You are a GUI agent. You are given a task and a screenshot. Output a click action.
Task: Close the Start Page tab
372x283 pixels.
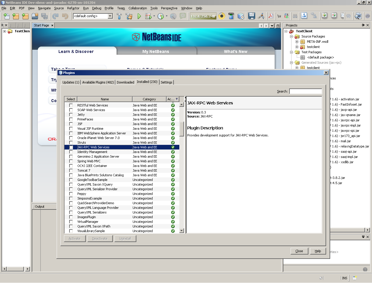[x=52, y=26]
